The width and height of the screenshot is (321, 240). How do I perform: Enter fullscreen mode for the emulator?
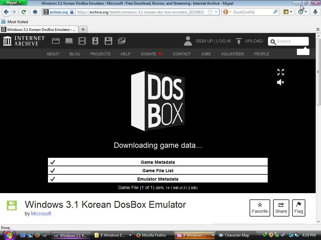click(281, 72)
